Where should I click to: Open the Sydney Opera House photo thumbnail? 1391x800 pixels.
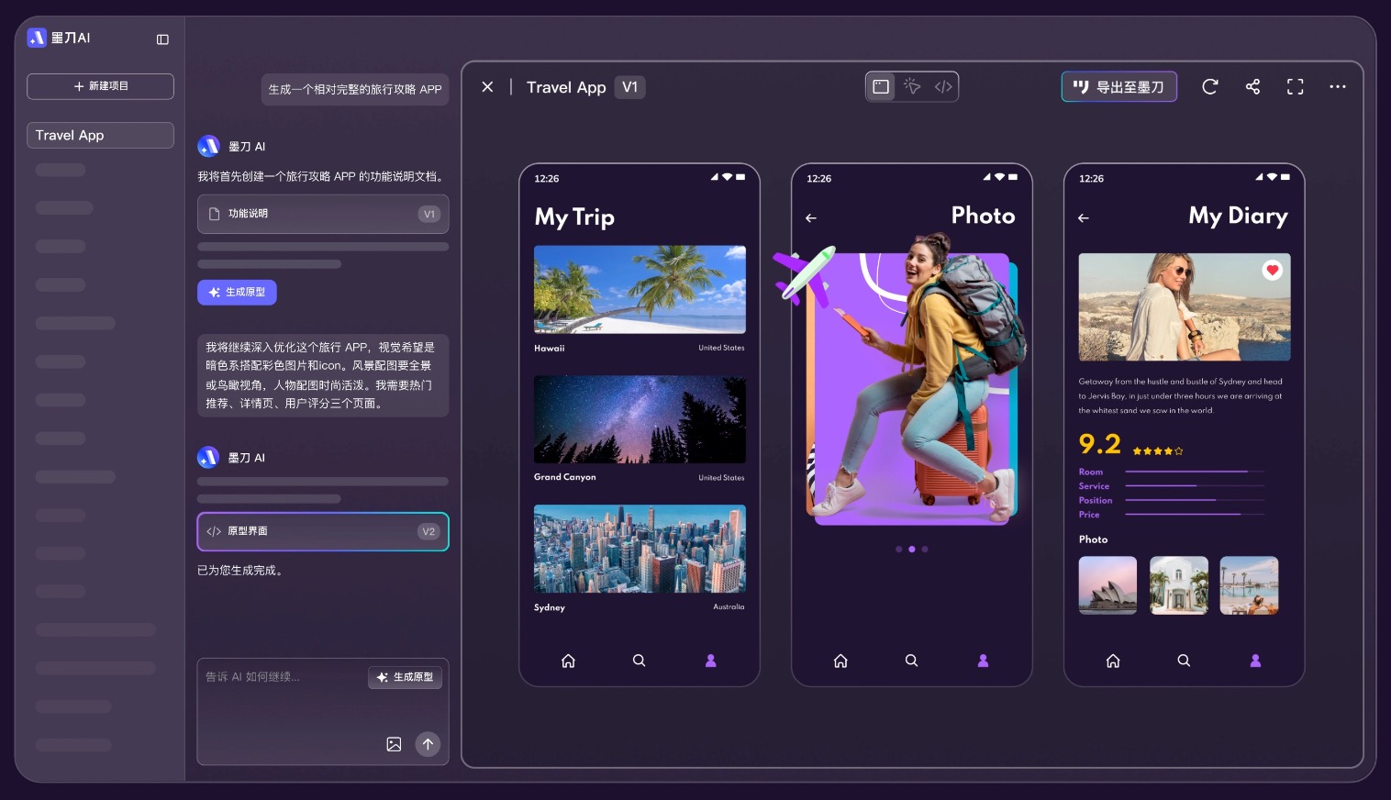1107,585
